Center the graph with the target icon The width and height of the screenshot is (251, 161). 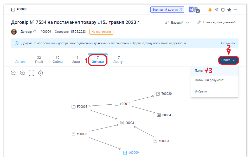click(x=40, y=73)
